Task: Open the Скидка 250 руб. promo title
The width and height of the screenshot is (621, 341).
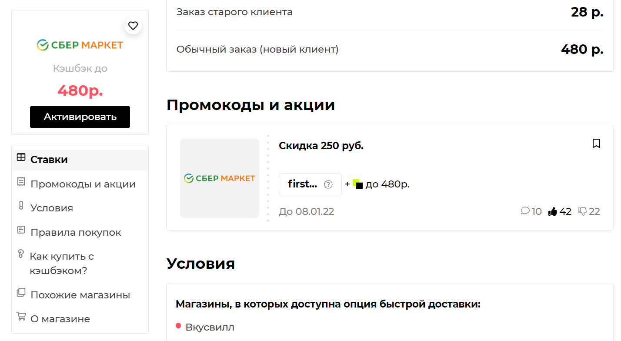Action: (x=321, y=146)
